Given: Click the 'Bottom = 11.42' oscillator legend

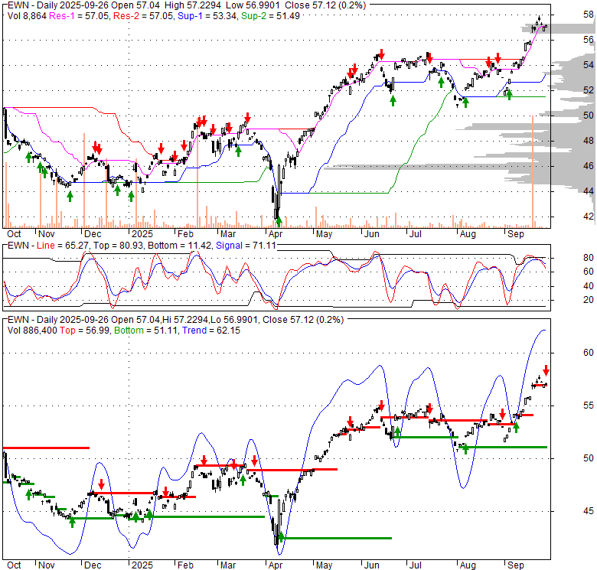Looking at the screenshot, I should [x=179, y=246].
